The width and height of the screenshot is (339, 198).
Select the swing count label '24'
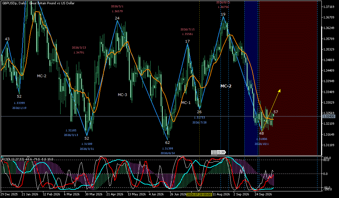(117, 18)
